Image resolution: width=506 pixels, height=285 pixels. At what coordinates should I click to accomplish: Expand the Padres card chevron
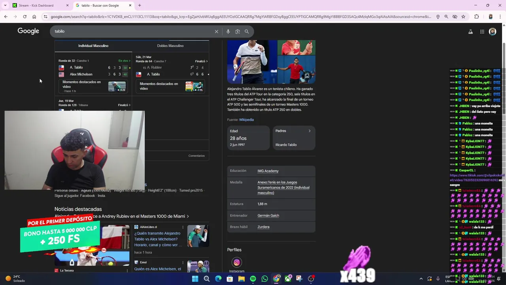(310, 131)
